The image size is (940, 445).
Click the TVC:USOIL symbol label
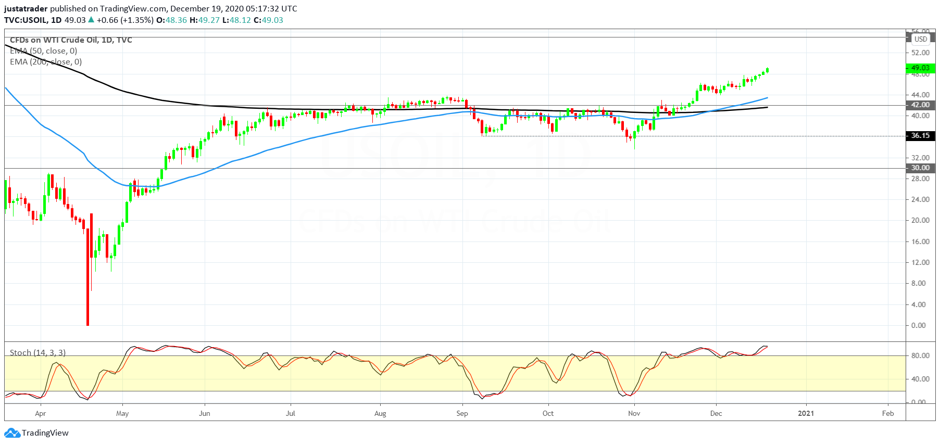26,20
